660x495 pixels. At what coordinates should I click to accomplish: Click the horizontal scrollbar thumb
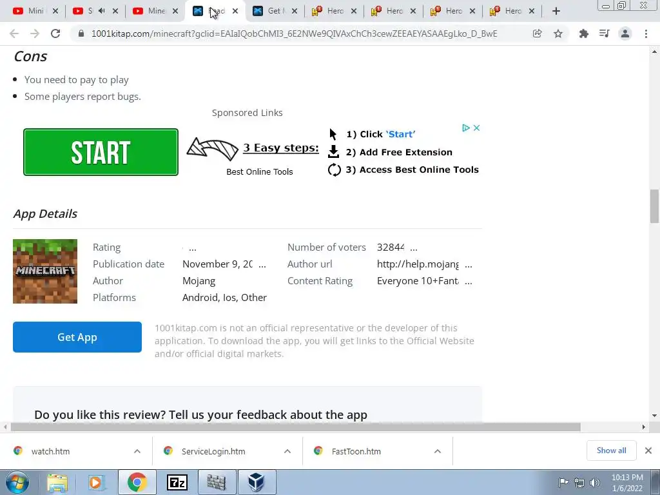pos(295,427)
